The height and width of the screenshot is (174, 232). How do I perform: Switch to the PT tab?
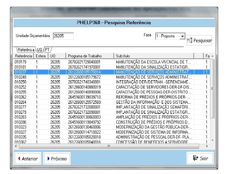click(x=47, y=50)
